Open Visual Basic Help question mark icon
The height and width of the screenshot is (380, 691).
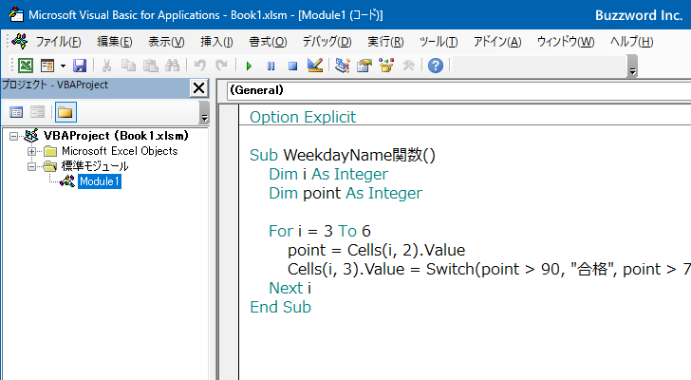436,66
